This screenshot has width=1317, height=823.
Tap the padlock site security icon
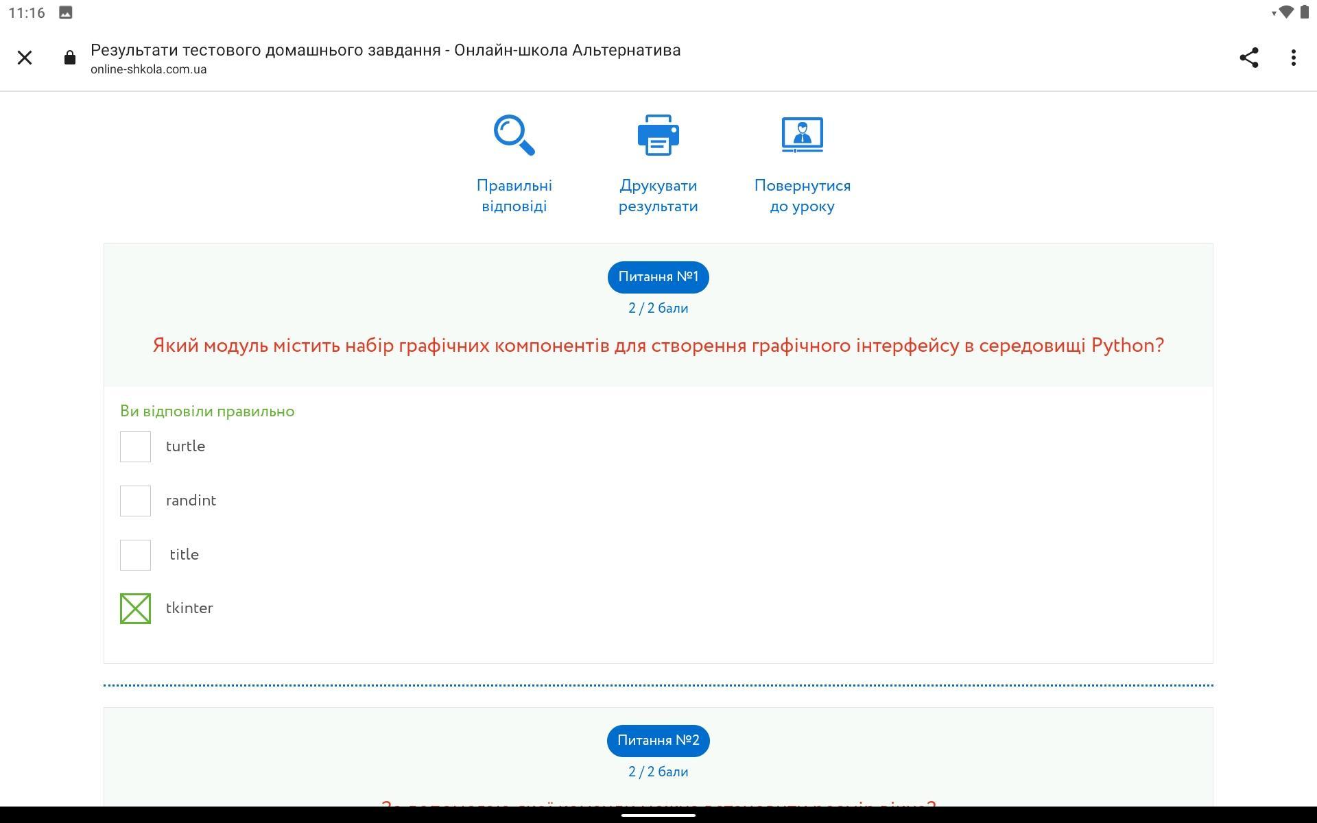click(x=69, y=58)
